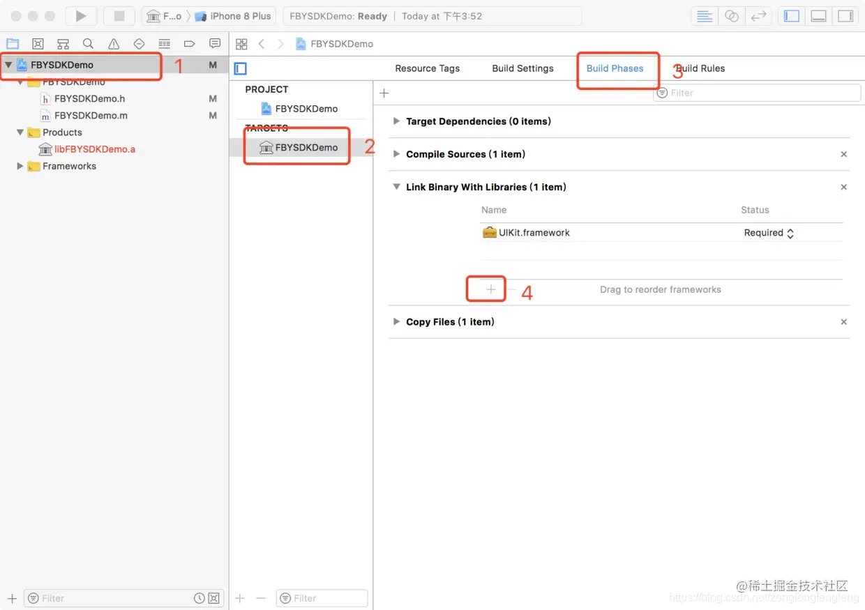Switch to Build Rules tab
Viewport: 865px width, 610px height.
tap(700, 68)
